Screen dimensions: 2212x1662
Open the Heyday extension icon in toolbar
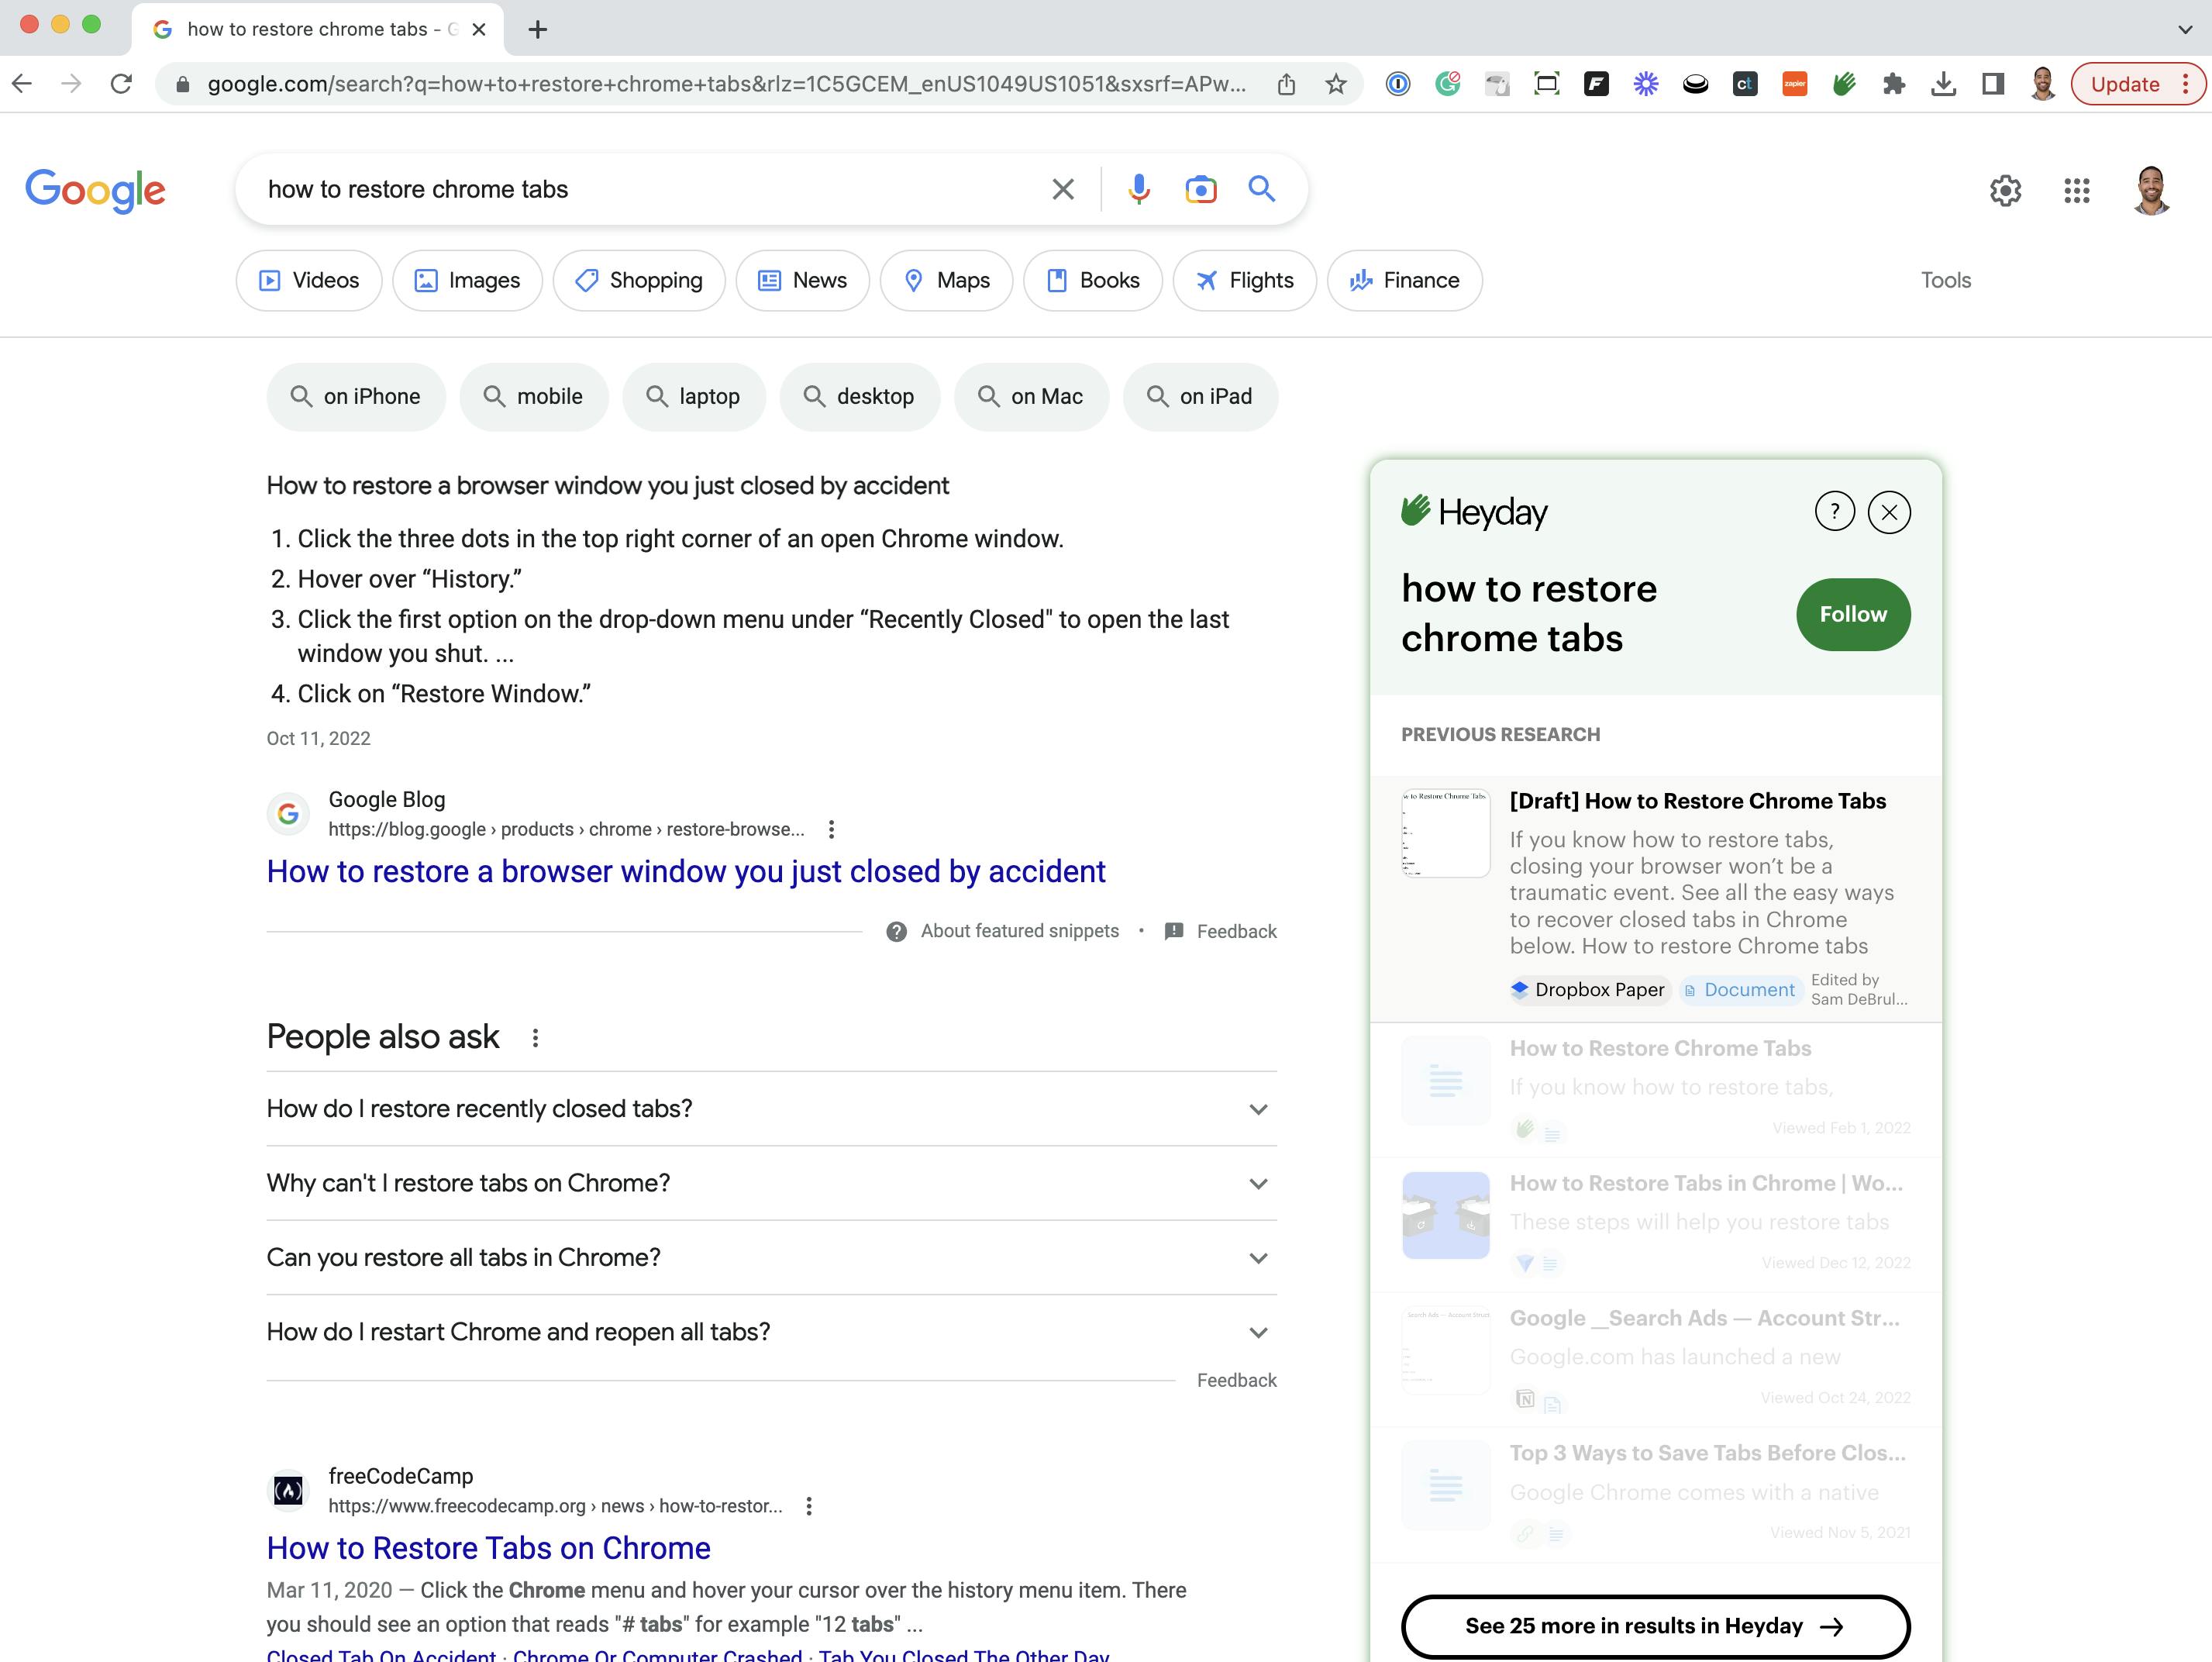1844,84
